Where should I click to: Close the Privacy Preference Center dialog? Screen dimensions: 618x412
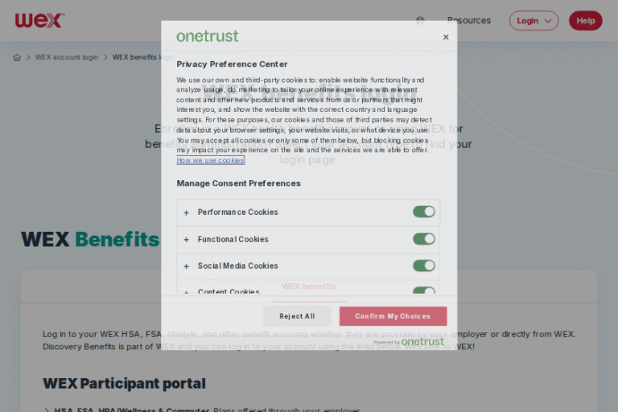(x=446, y=37)
